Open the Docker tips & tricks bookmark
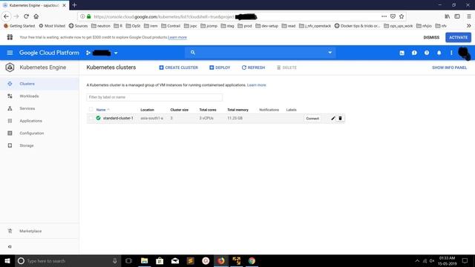475x267 pixels. pos(357,26)
